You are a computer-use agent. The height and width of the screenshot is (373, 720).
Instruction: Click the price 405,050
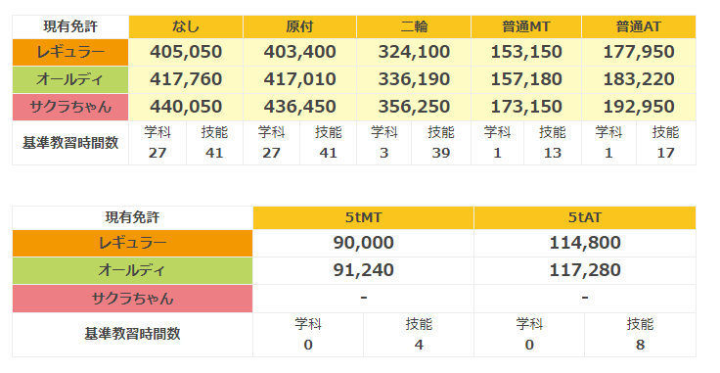coord(186,52)
